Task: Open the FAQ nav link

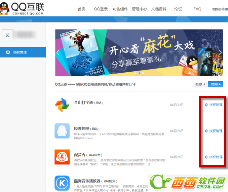Action: 197,9
